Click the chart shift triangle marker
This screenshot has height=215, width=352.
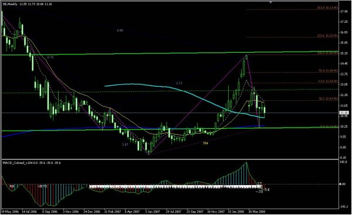(270, 2)
